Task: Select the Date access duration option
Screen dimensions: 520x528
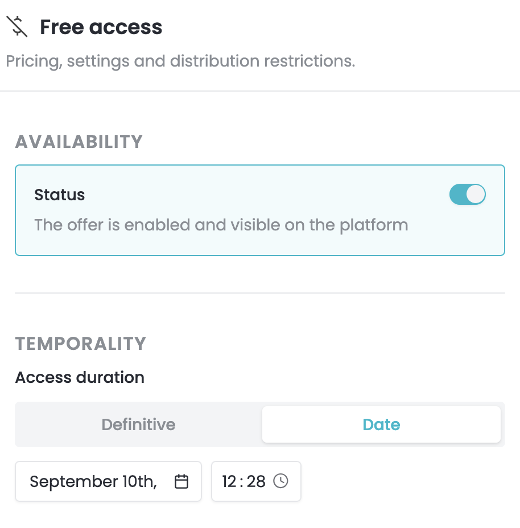Action: (381, 424)
